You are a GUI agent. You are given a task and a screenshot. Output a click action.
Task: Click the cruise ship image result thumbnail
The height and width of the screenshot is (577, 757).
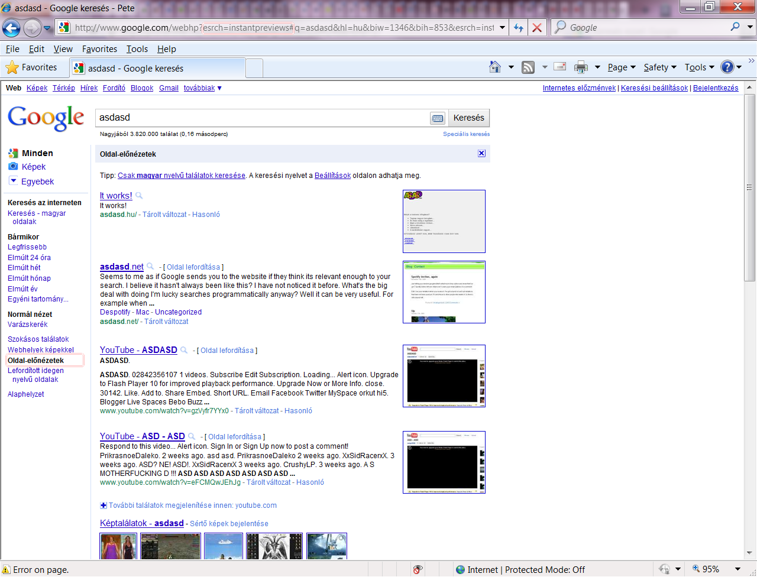pyautogui.click(x=224, y=546)
